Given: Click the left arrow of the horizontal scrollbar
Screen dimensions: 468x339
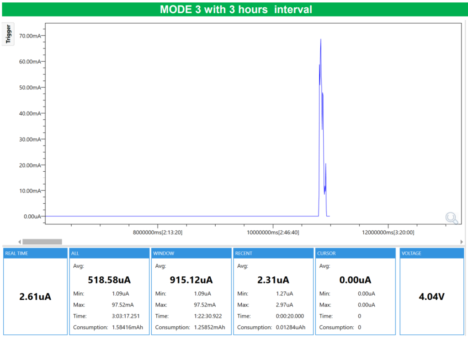Looking at the screenshot, I should pos(19,242).
